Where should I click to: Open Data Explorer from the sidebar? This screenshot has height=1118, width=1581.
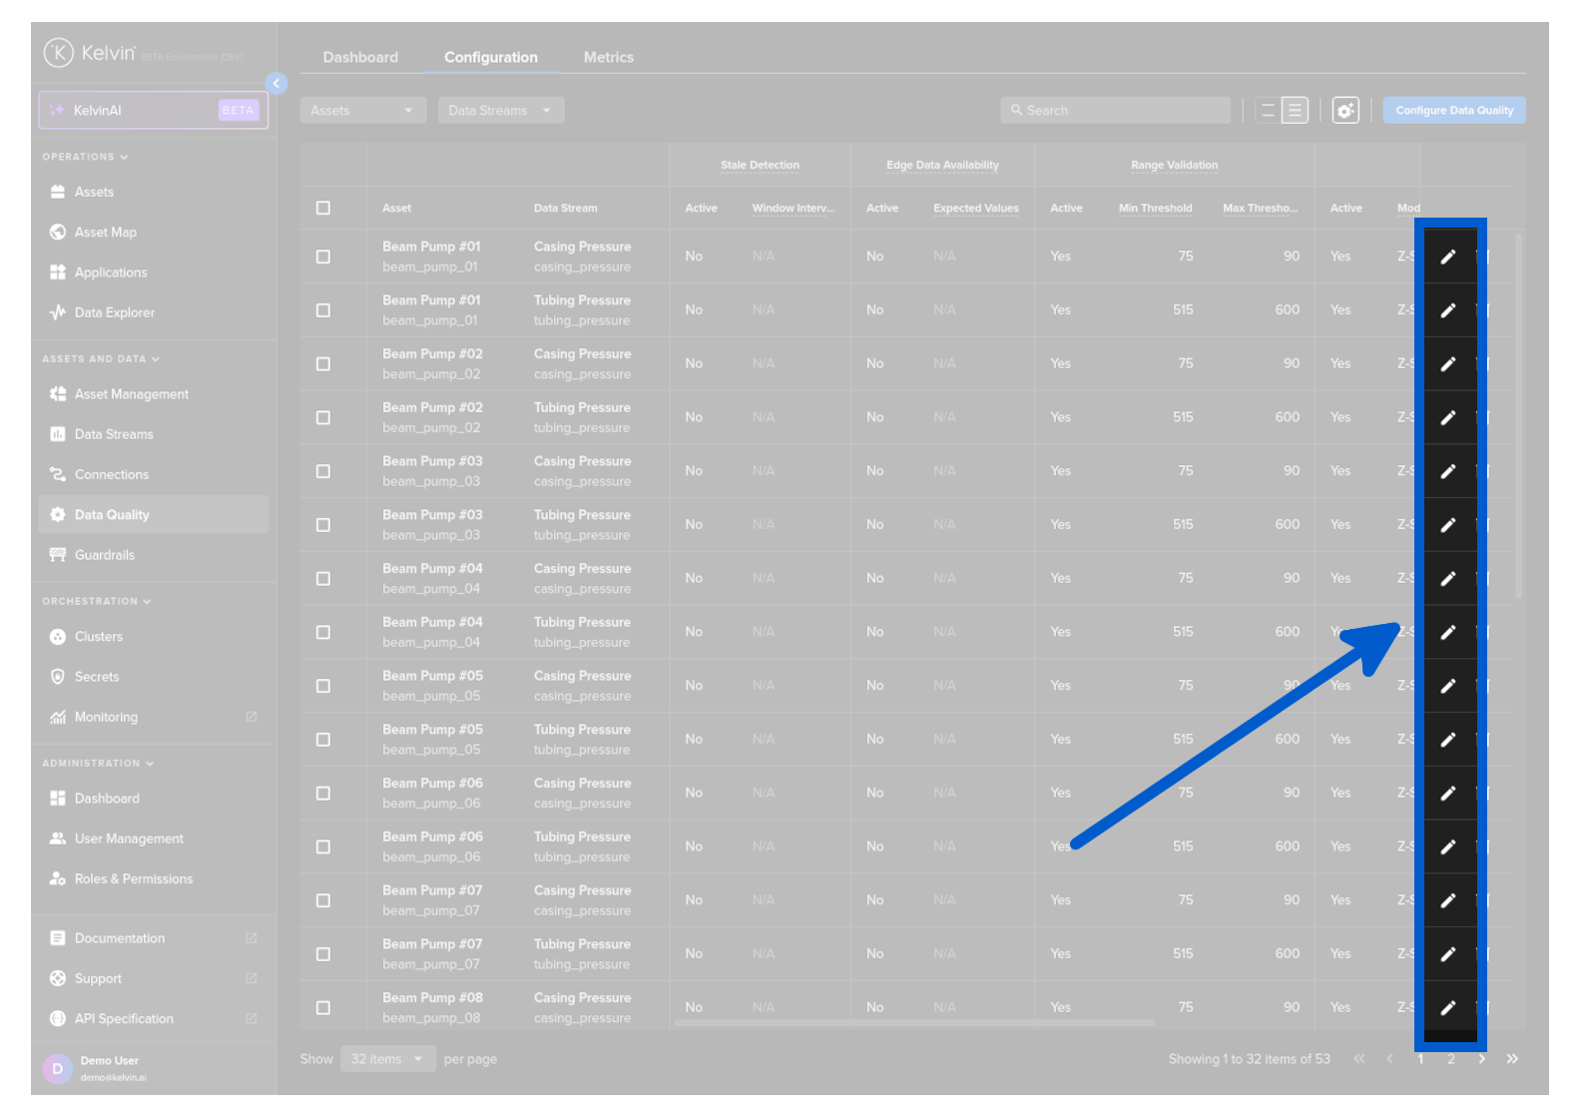[114, 312]
